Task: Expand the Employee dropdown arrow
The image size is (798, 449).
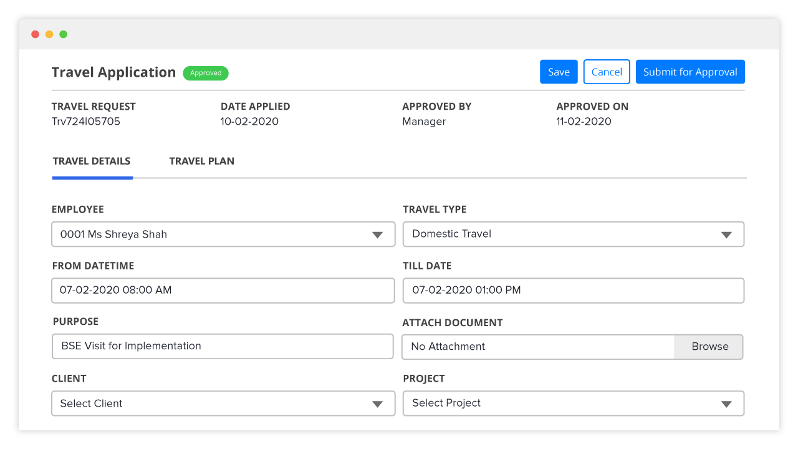Action: pos(377,235)
